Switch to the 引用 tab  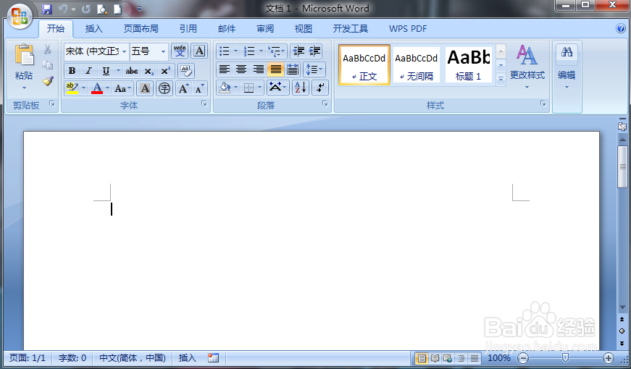coord(188,28)
